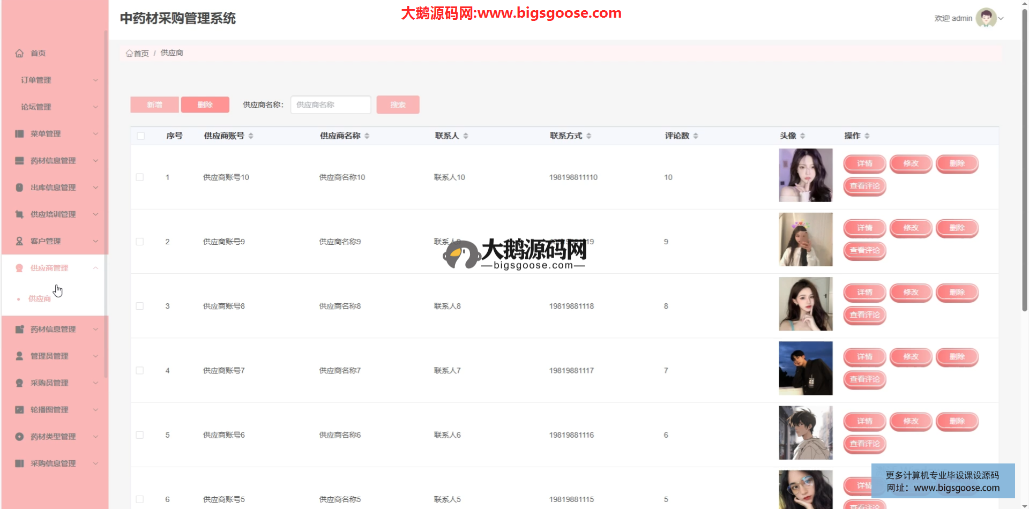
Task: Open the 论坛管理 menu item
Action: 36,107
